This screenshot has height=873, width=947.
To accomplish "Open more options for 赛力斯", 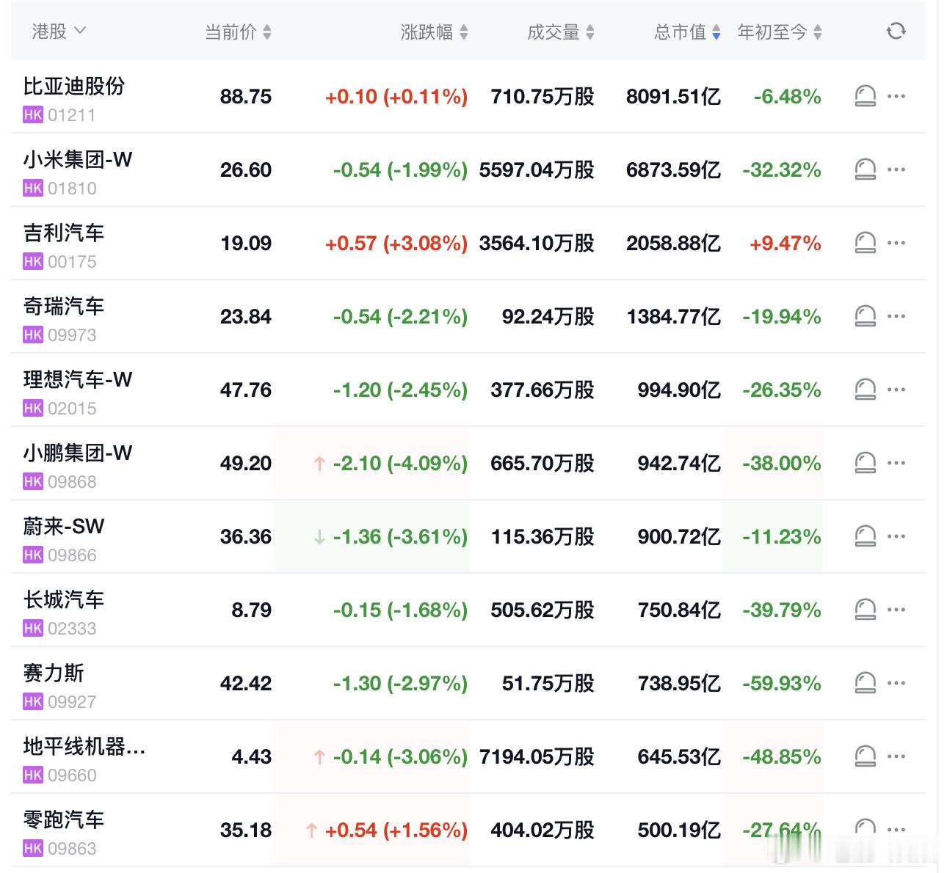I will coord(896,683).
